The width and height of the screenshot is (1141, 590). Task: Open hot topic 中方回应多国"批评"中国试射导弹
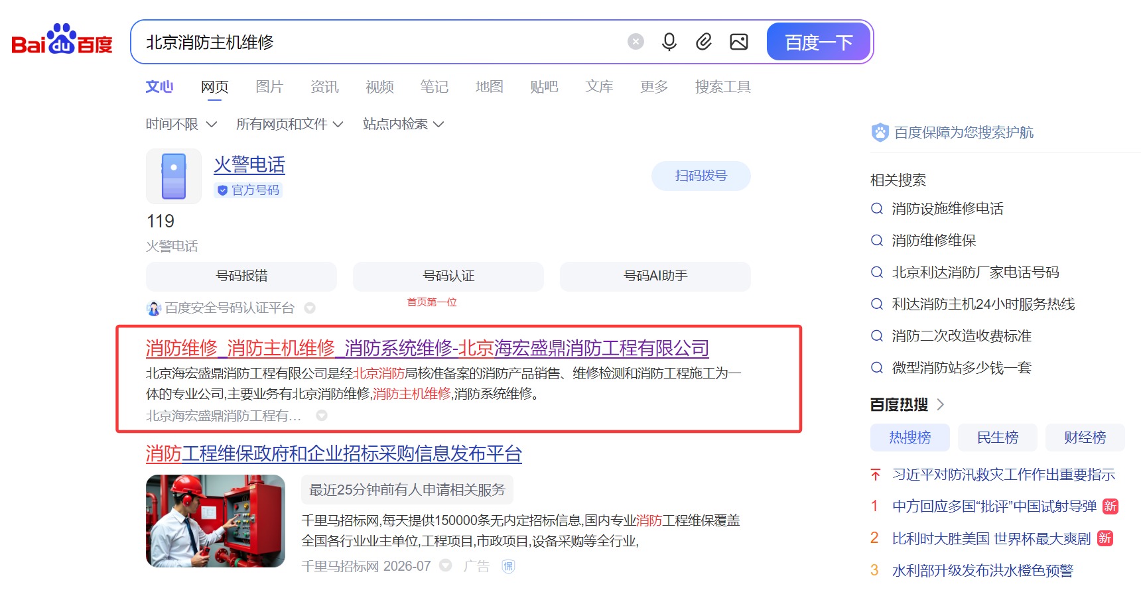pos(994,506)
